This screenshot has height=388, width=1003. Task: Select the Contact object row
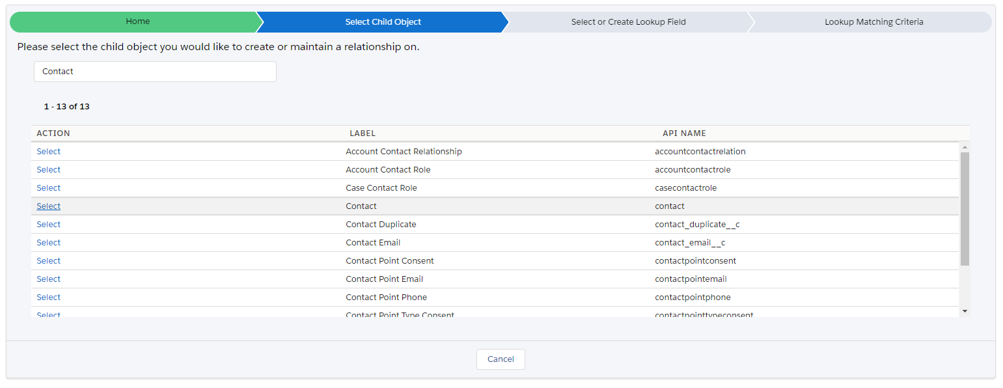[48, 206]
